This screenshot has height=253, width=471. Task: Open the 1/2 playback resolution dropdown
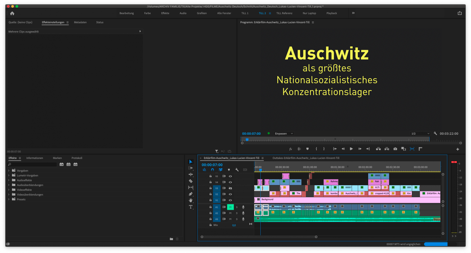coord(420,134)
